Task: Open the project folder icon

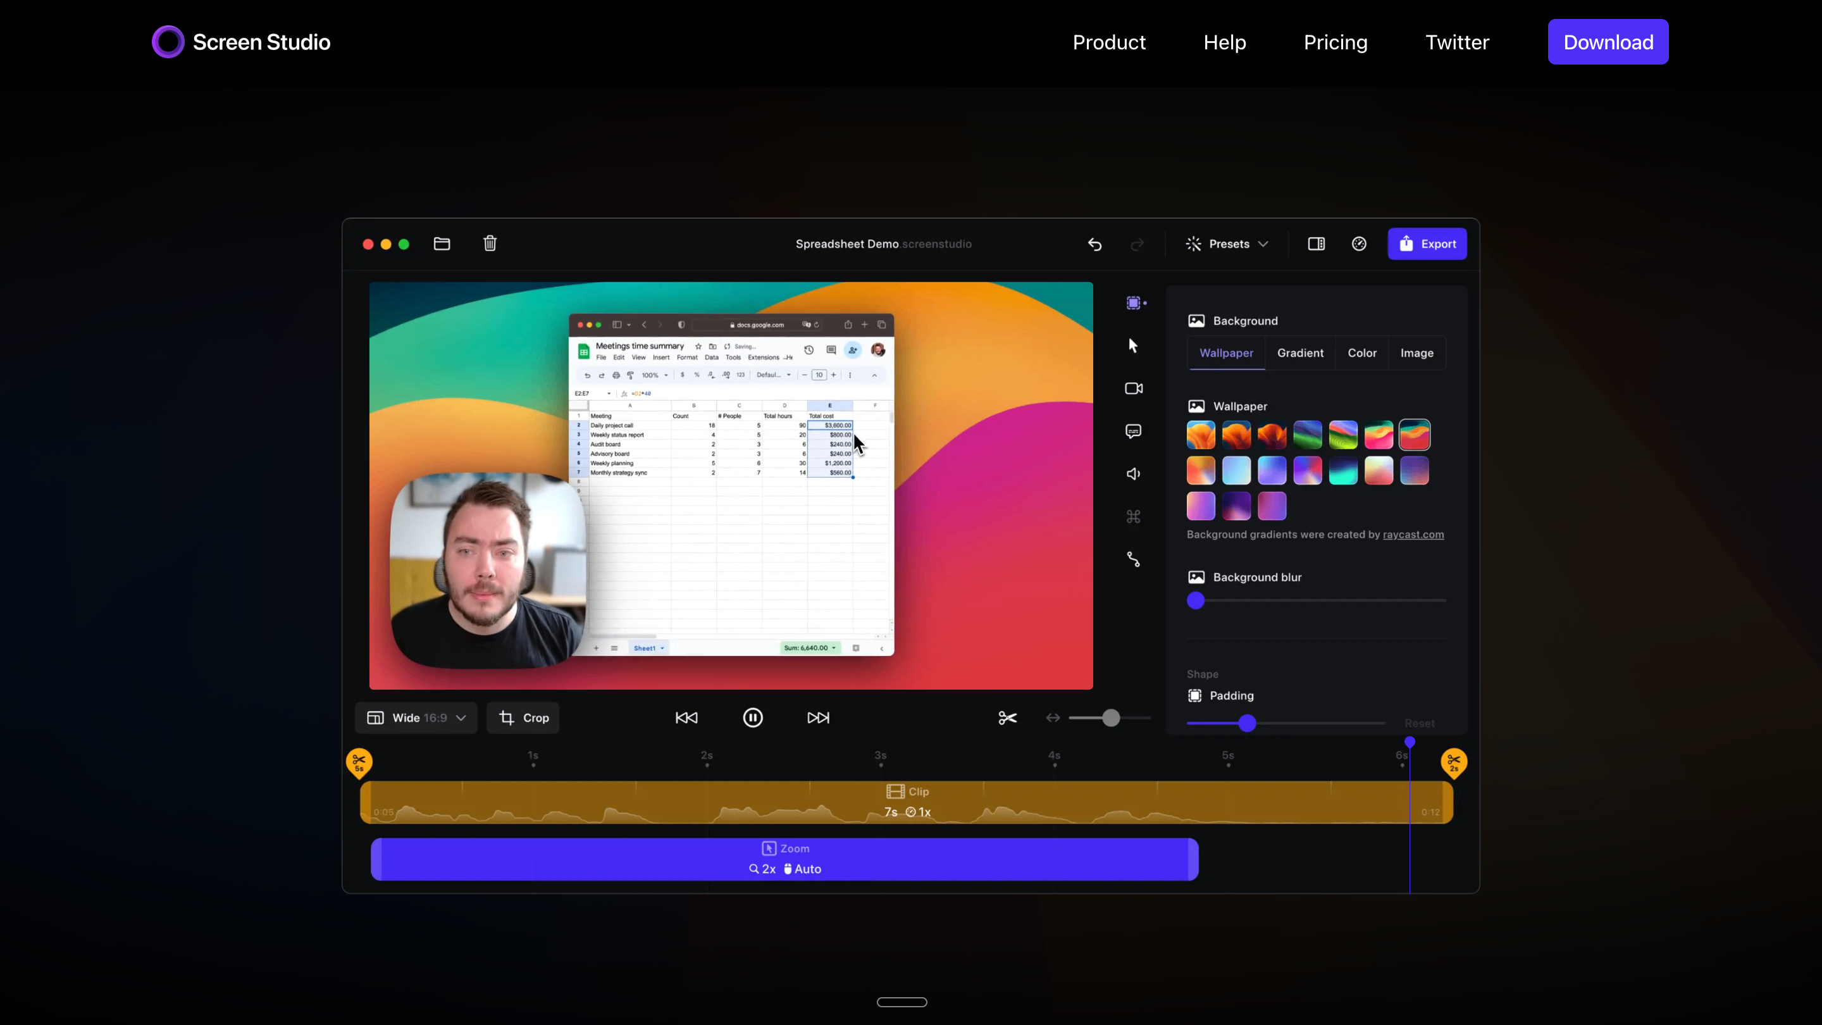Action: pyautogui.click(x=442, y=244)
